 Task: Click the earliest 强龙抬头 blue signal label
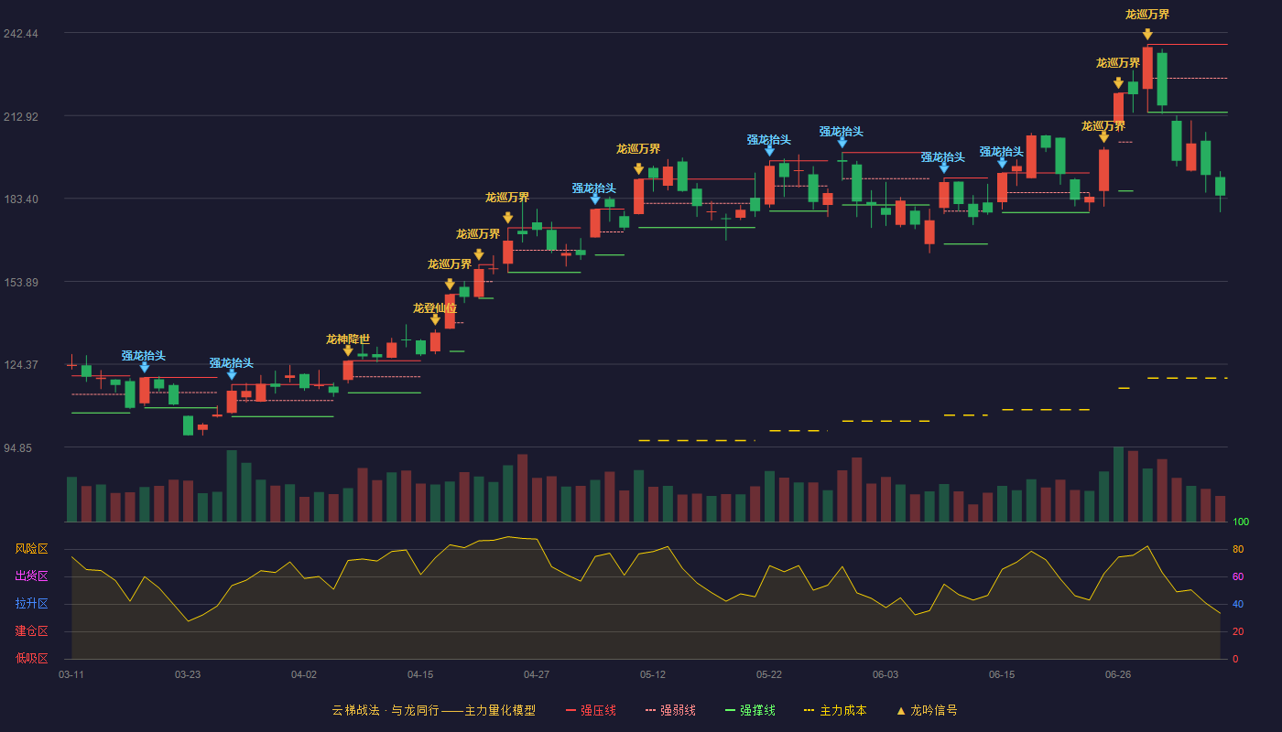[x=144, y=356]
